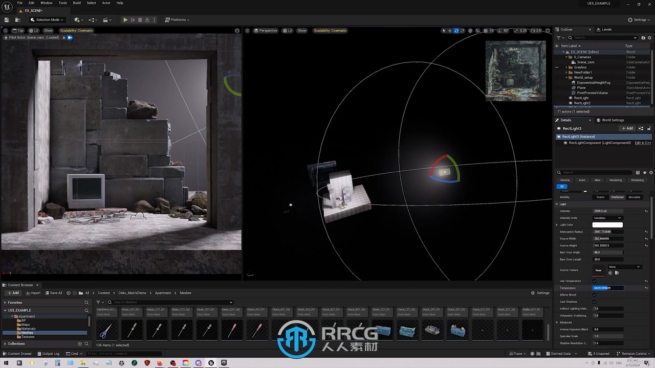The width and height of the screenshot is (655, 368).
Task: Choose the Translate move tool in viewport
Action: [450, 31]
